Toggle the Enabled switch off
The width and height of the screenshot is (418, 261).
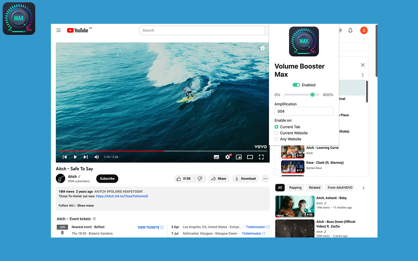click(296, 85)
